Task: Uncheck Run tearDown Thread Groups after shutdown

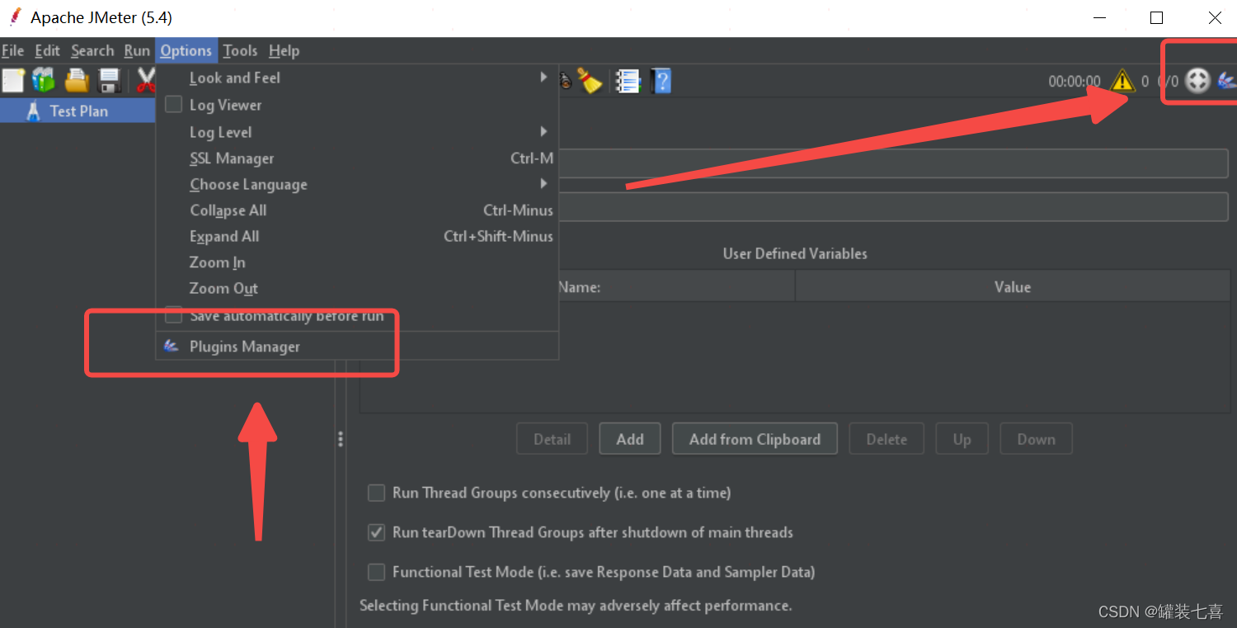Action: pyautogui.click(x=376, y=532)
